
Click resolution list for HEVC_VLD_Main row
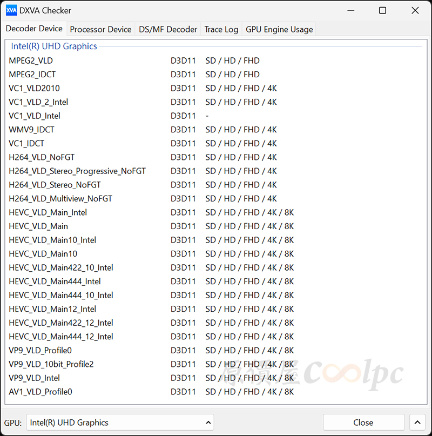(249, 226)
